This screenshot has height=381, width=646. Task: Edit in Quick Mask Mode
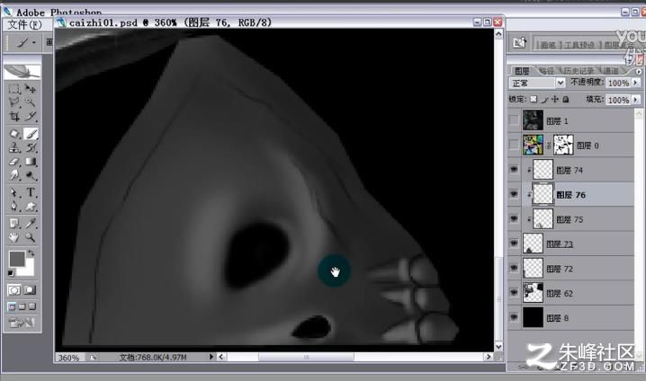30,290
